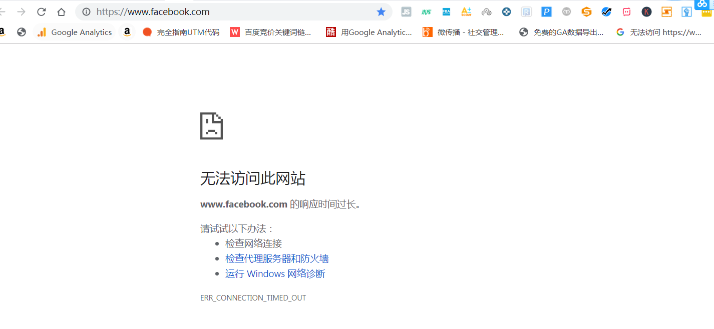Open the 用Google Analytic bookmark
Image resolution: width=714 pixels, height=329 pixels.
pyautogui.click(x=369, y=32)
